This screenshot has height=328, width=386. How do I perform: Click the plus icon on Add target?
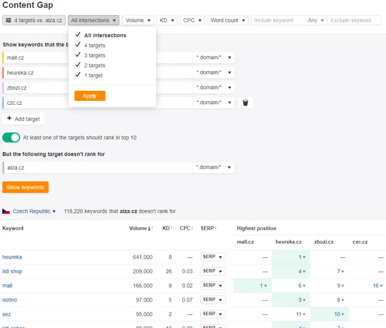coord(9,119)
